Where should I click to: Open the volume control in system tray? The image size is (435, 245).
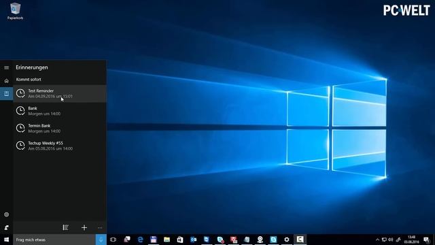coord(391,240)
